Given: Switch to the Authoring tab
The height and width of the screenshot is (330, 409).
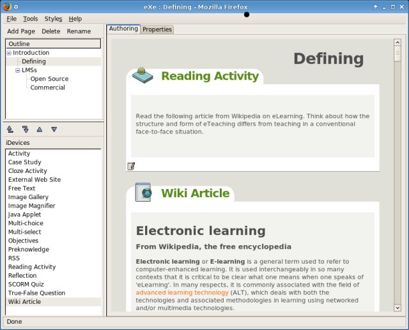Looking at the screenshot, I should tap(123, 29).
